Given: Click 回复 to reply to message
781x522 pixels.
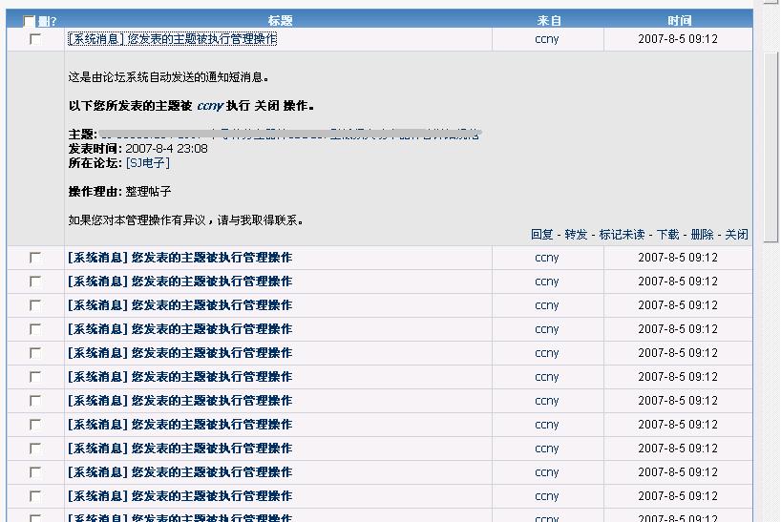Looking at the screenshot, I should (542, 235).
